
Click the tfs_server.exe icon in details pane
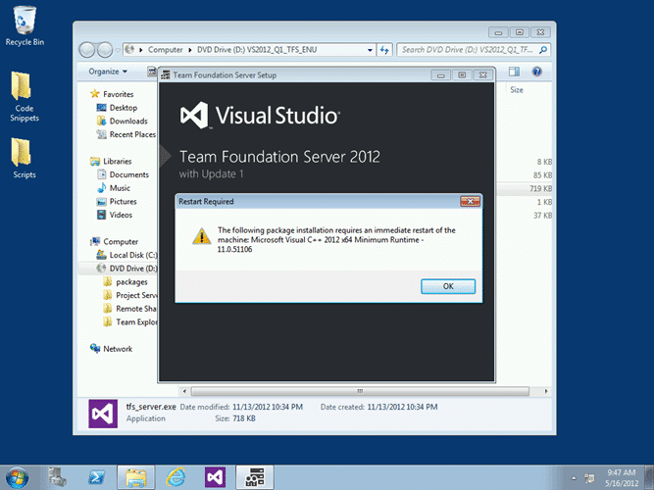pos(103,414)
